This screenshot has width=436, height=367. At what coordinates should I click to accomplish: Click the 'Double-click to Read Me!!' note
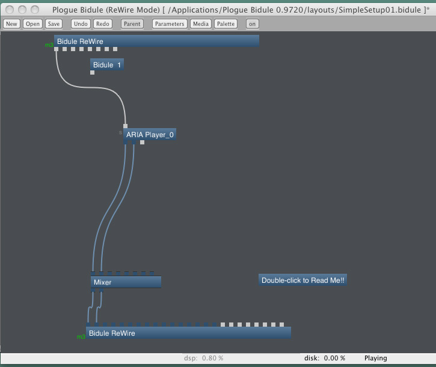coord(303,280)
